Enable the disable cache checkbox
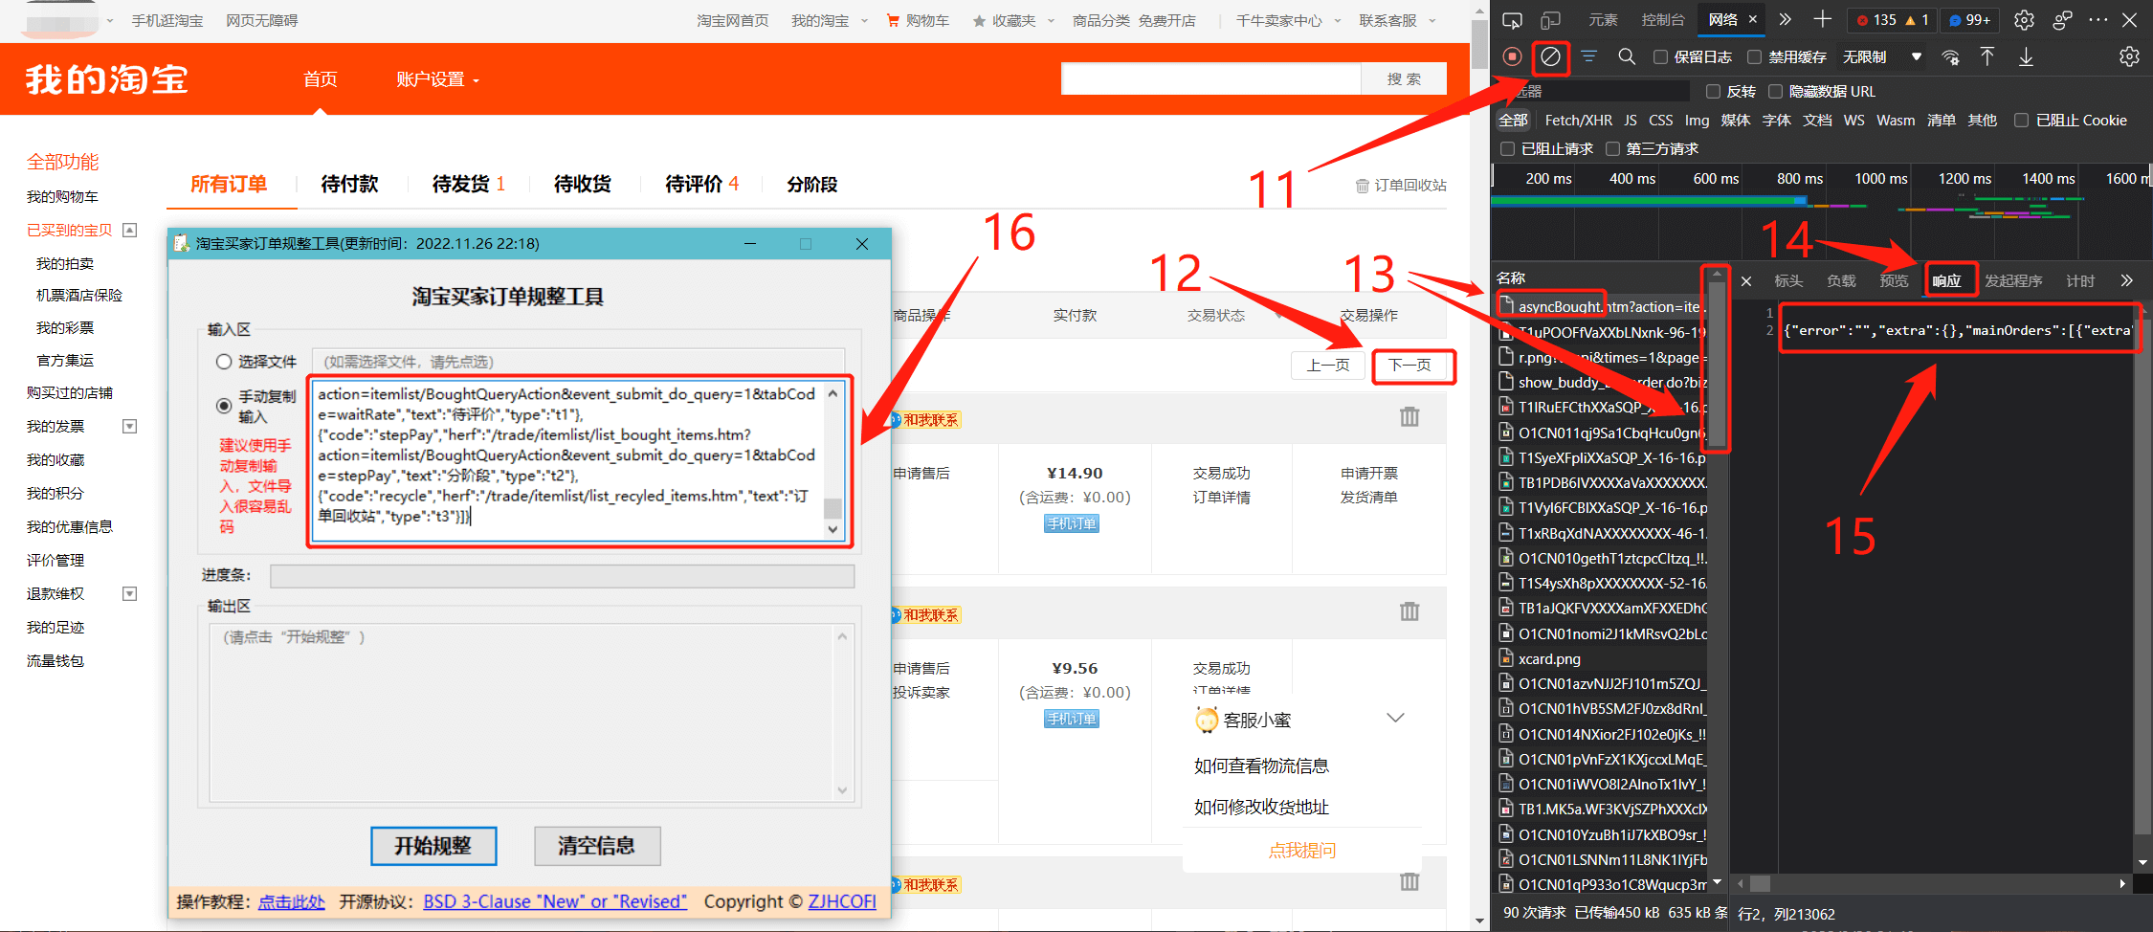Image resolution: width=2153 pixels, height=932 pixels. pos(1754,57)
